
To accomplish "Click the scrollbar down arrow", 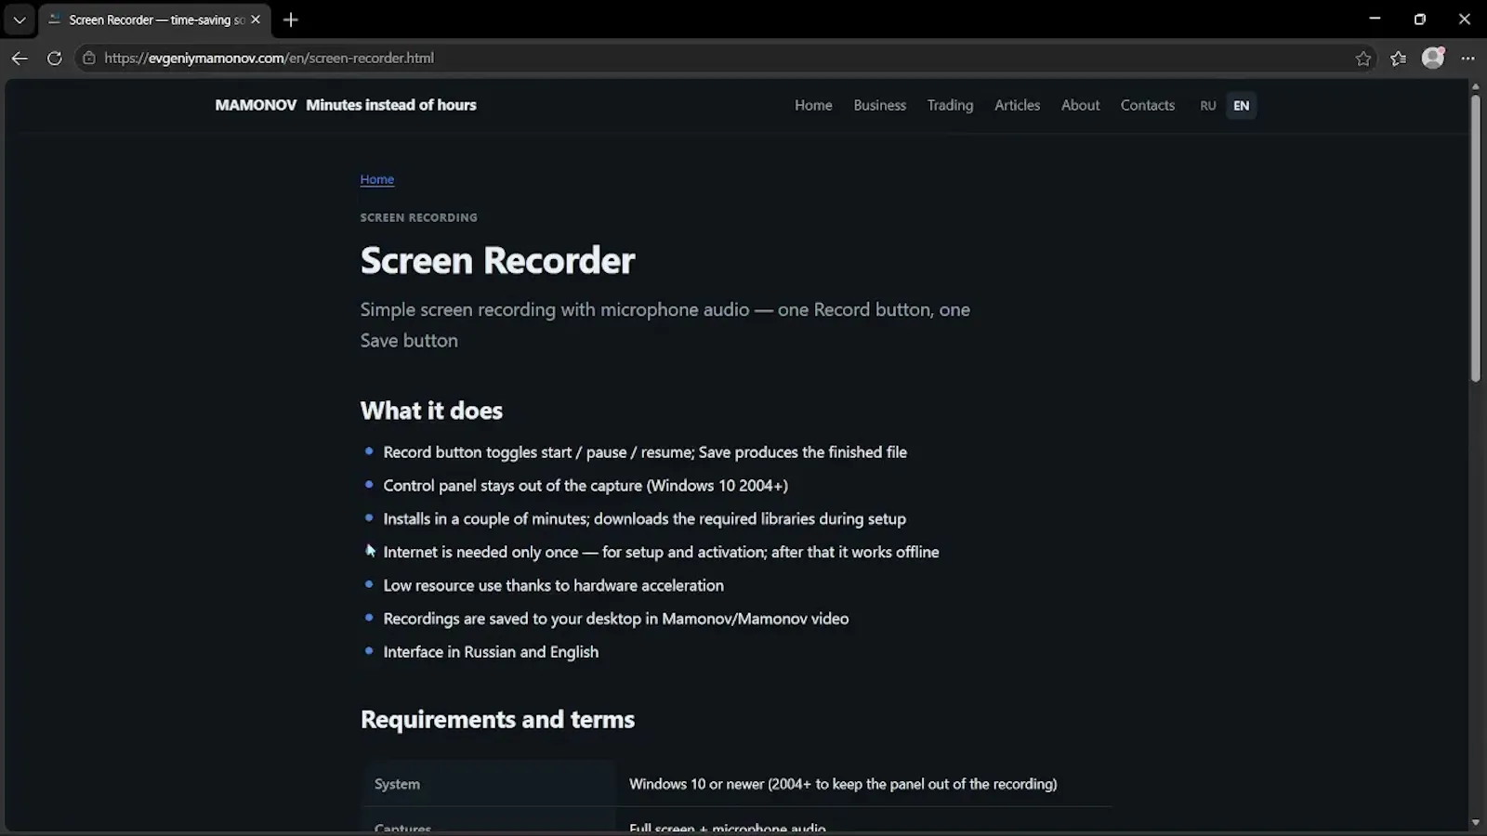I will point(1475,822).
